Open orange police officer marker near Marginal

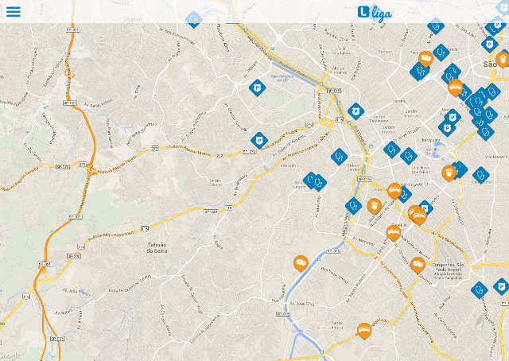[373, 206]
